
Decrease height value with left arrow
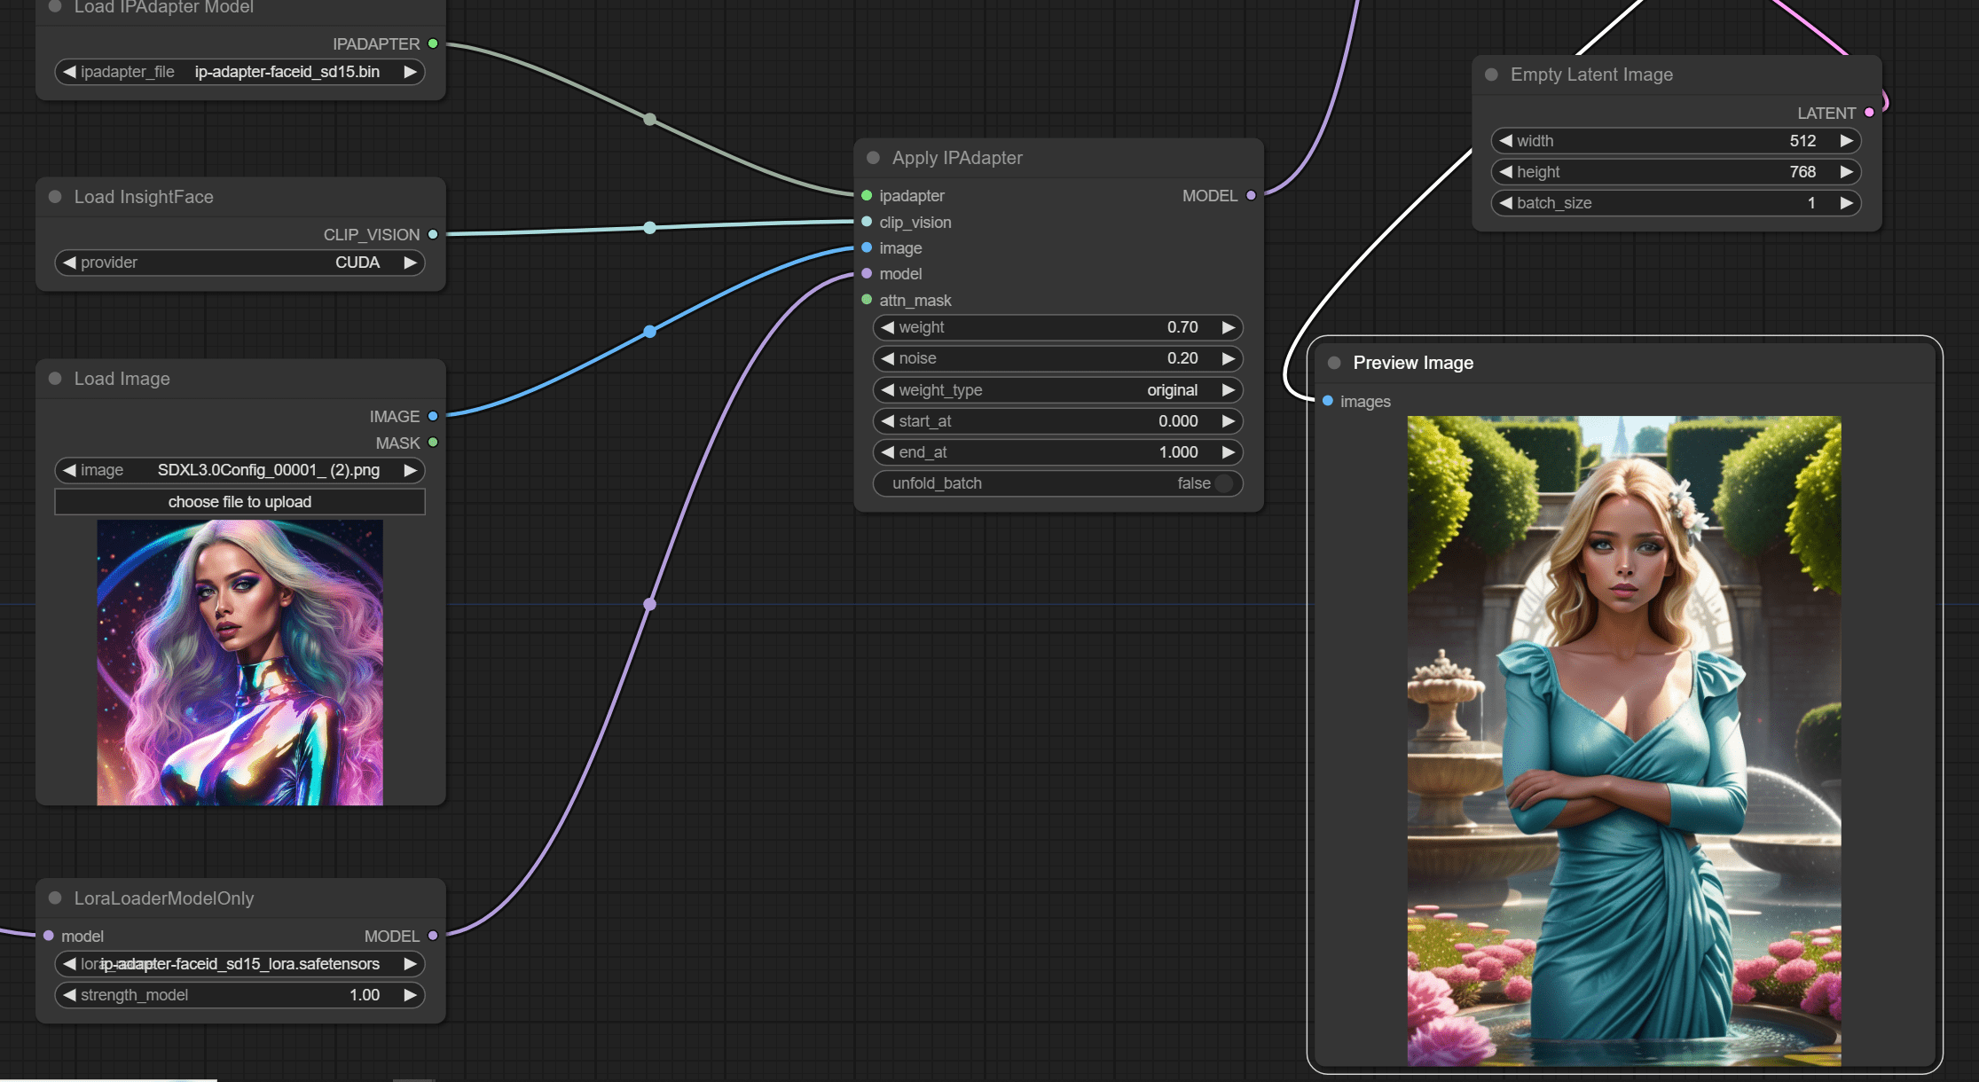point(1505,172)
